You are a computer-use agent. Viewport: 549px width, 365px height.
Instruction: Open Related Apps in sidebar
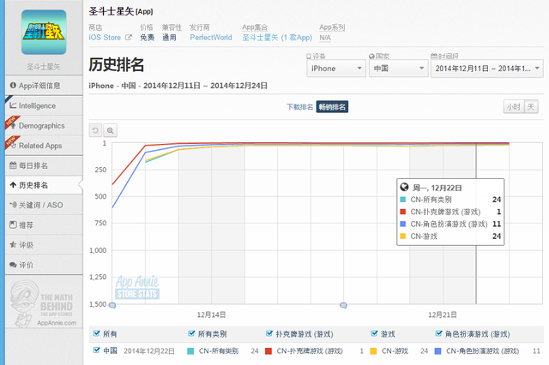[x=44, y=146]
